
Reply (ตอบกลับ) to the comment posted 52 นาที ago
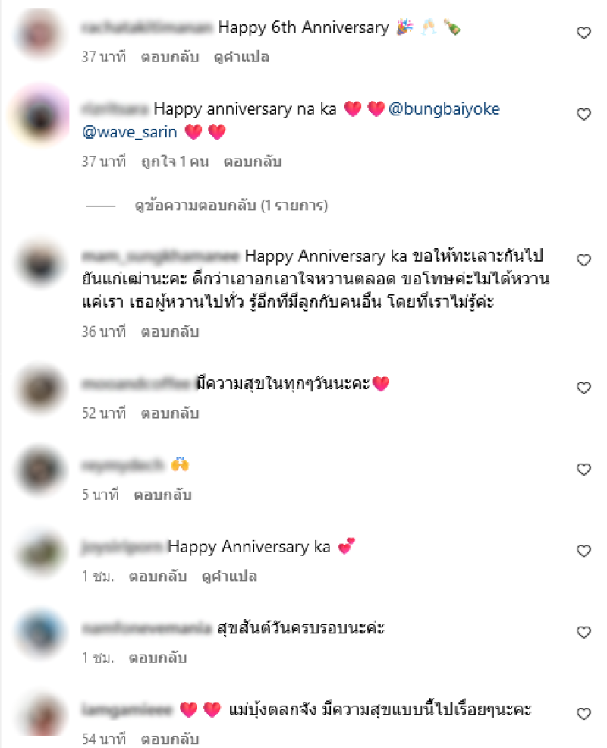170,413
